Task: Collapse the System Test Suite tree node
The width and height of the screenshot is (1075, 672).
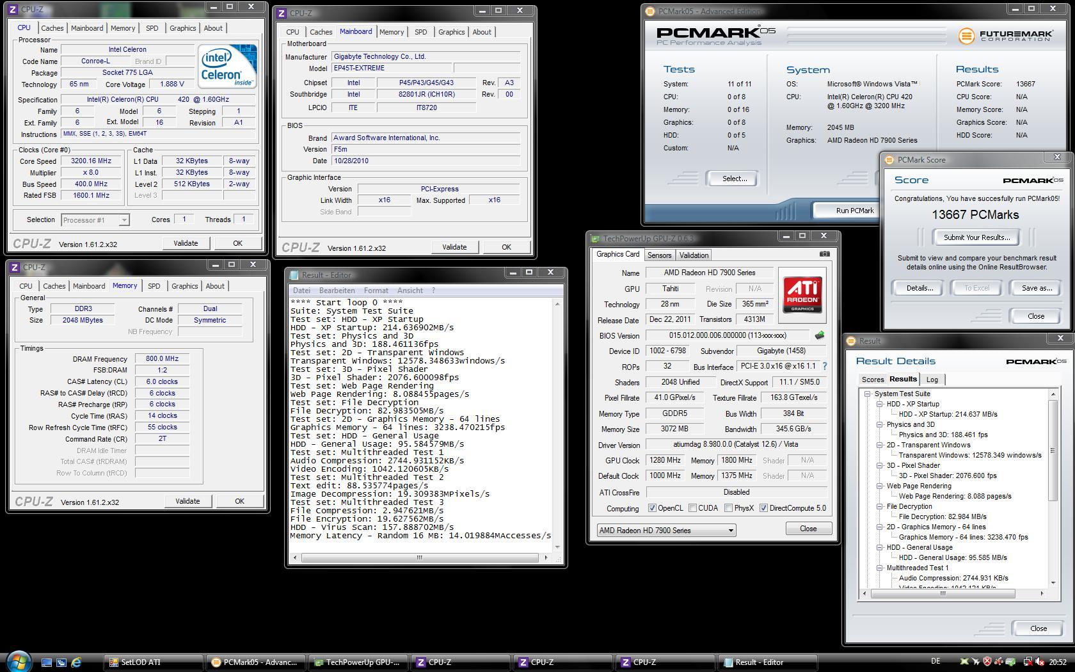Action: point(868,394)
